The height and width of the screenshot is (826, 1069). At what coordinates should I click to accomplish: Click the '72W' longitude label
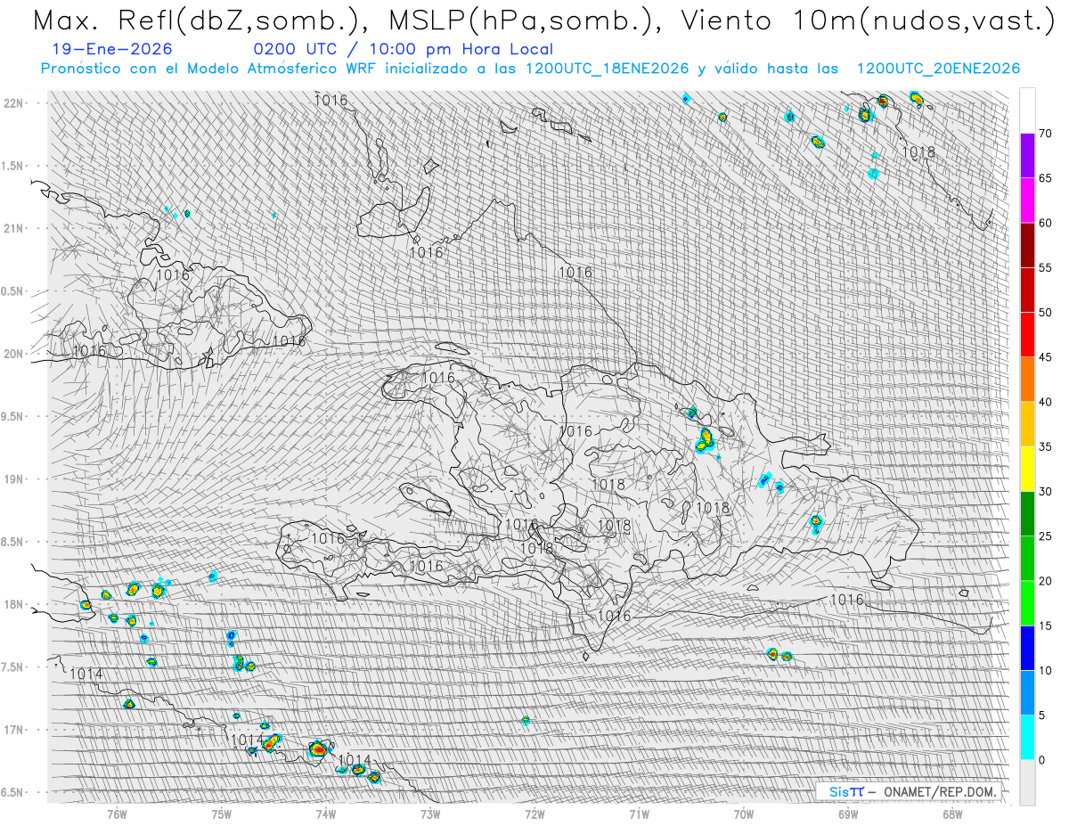pos(534,814)
